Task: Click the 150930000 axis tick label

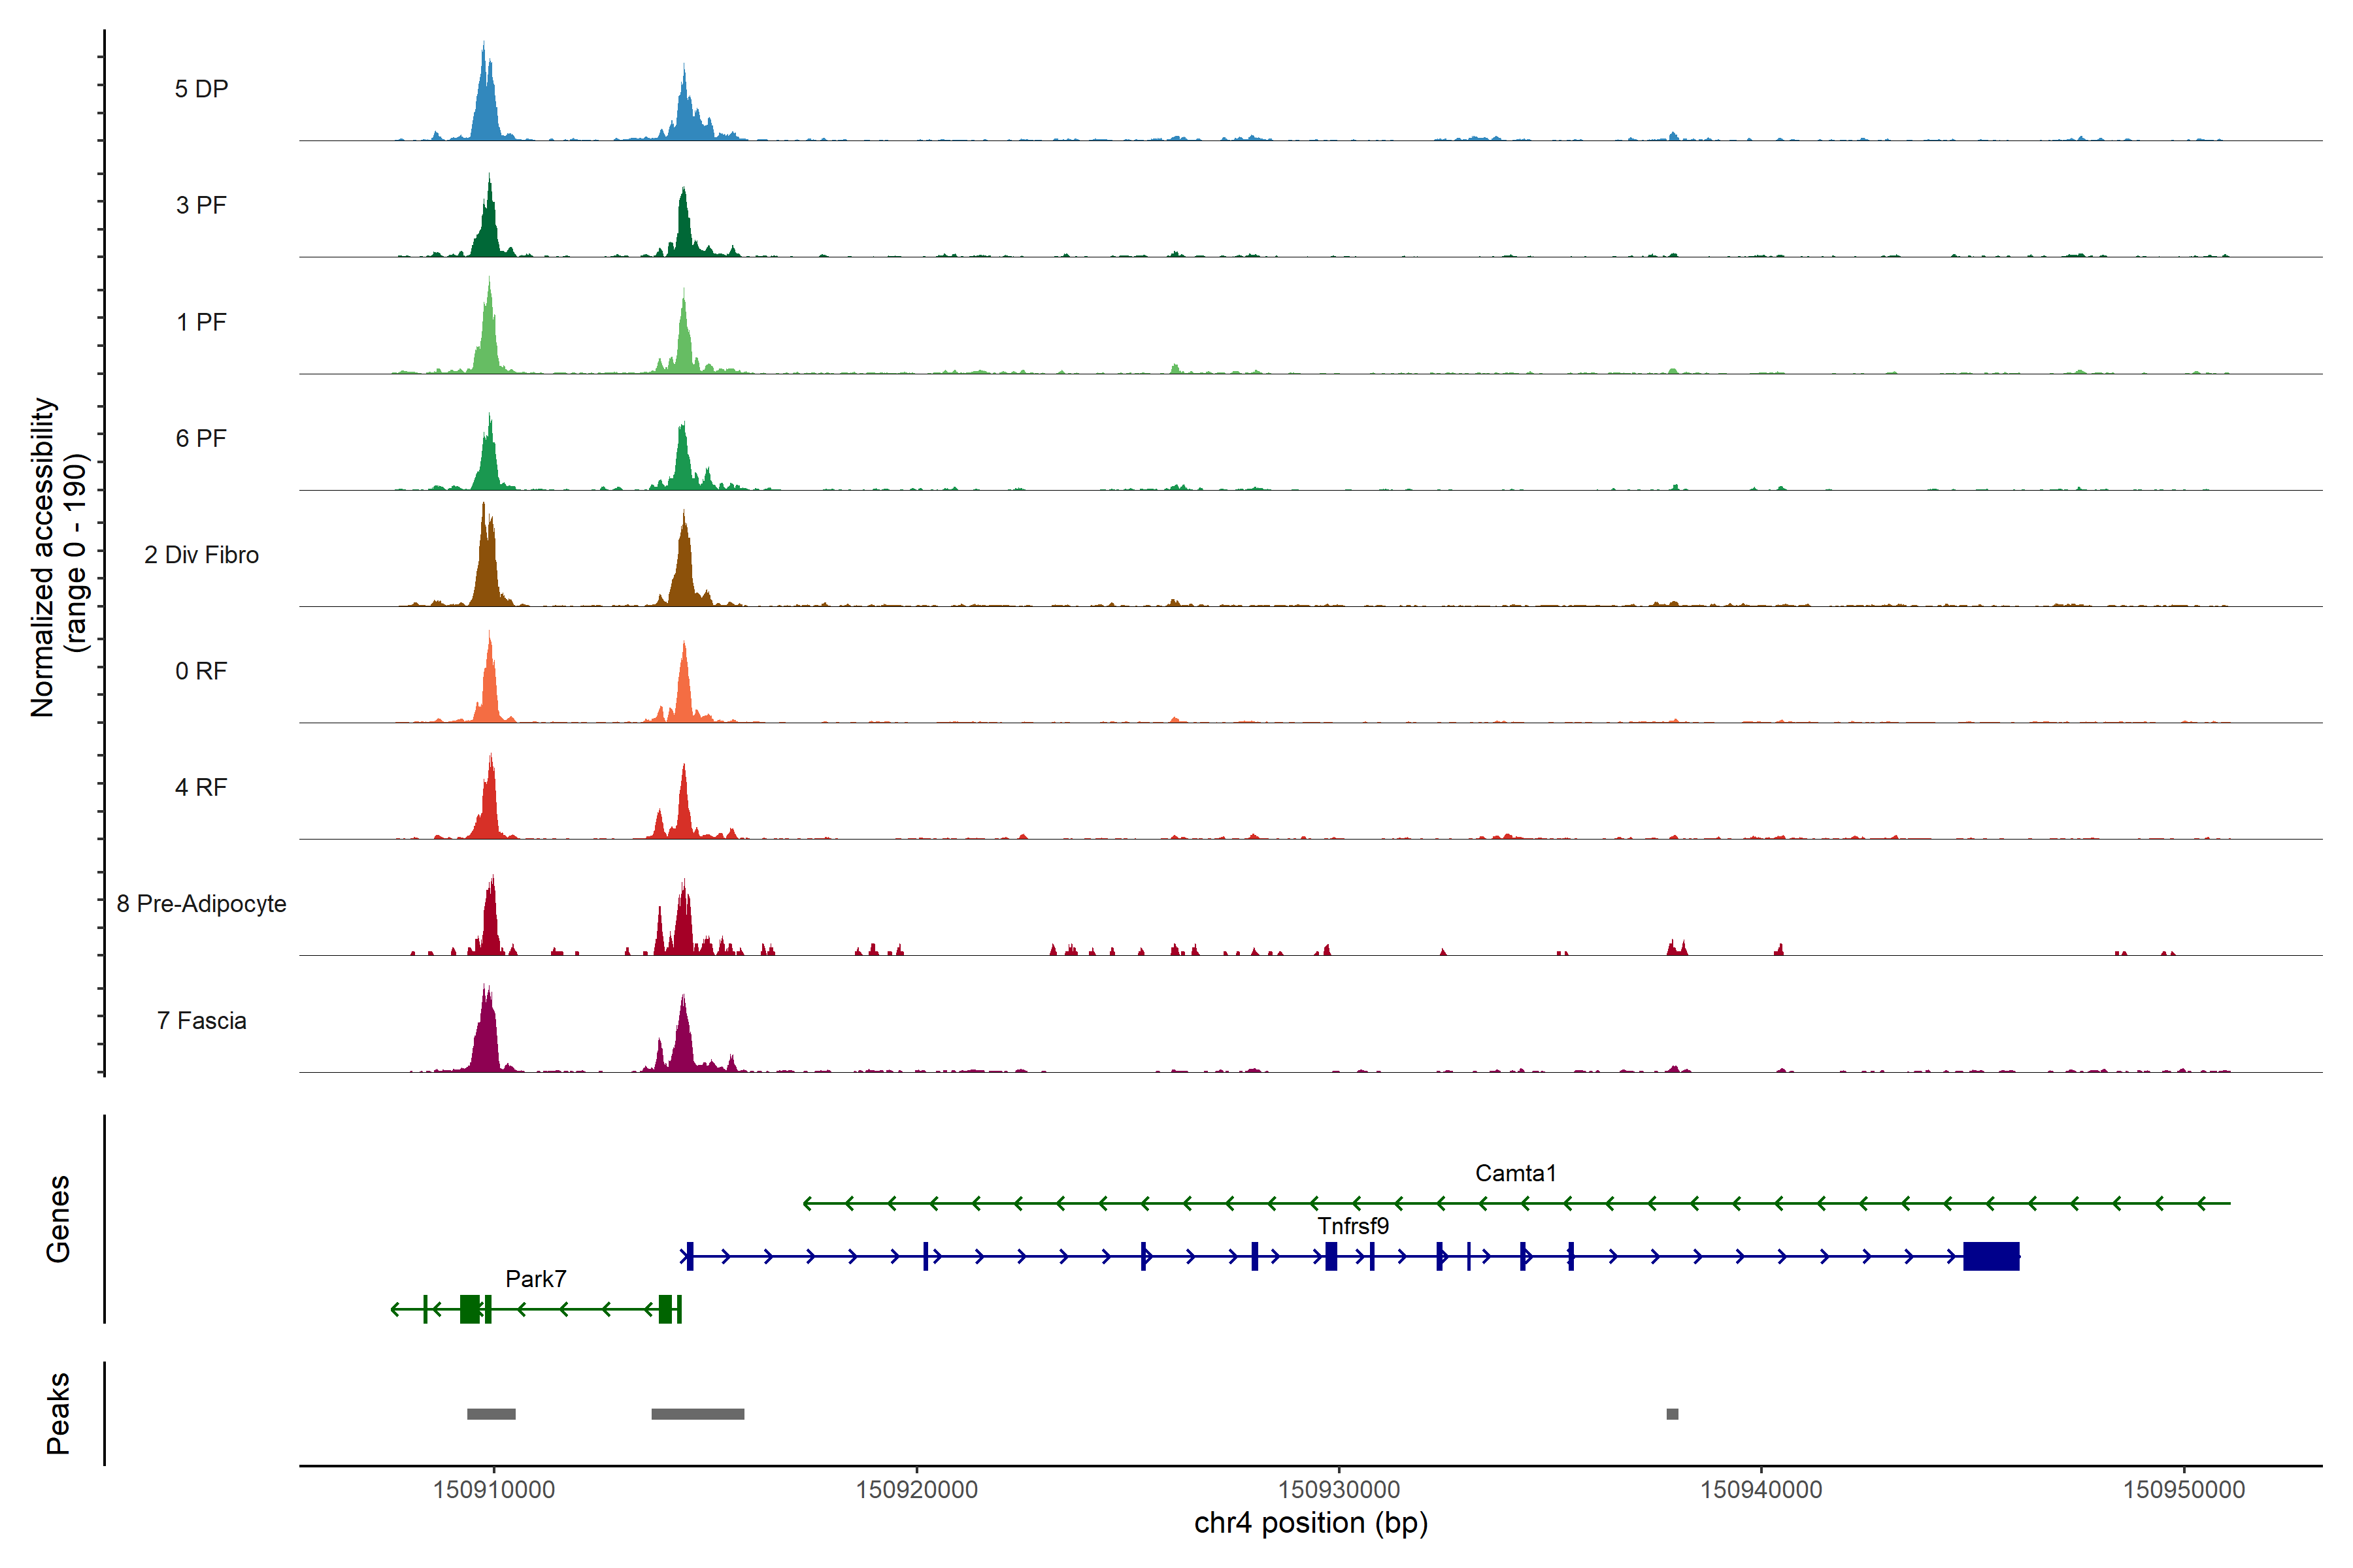Action: point(1339,1490)
